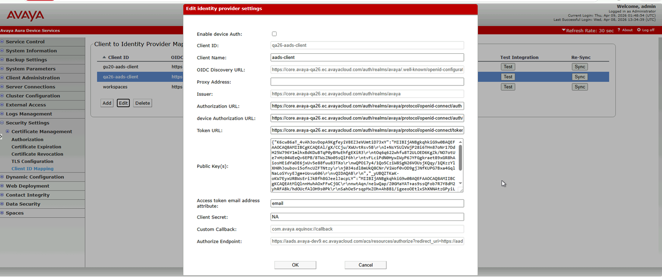The image size is (662, 277).
Task: Go to TLS Configuration
Action: 32,161
